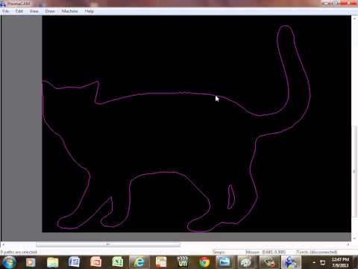Click the horizontal scrollbar thumb
Screen dimensions: 358x269
[108, 244]
